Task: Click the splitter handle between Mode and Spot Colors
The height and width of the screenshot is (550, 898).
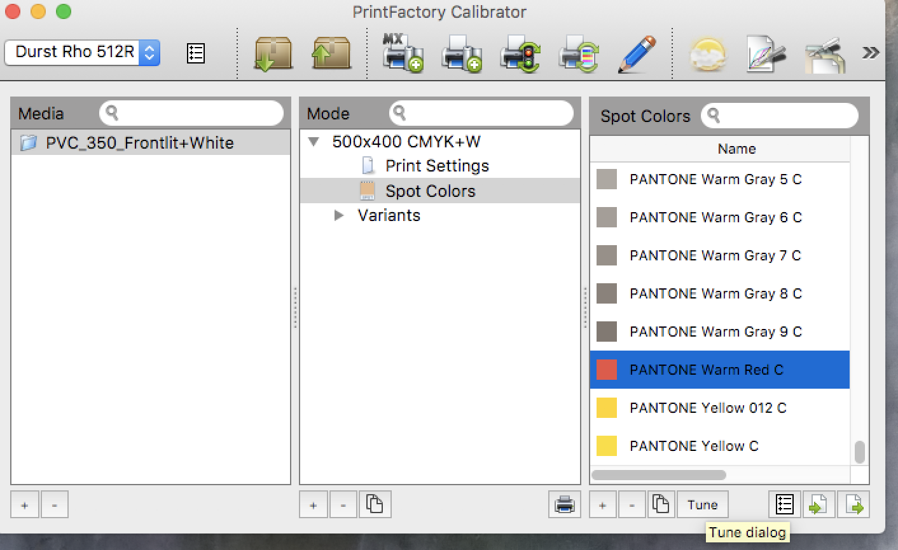Action: [585, 307]
